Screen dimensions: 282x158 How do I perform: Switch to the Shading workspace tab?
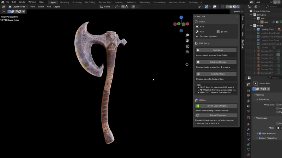pyautogui.click(x=119, y=2)
